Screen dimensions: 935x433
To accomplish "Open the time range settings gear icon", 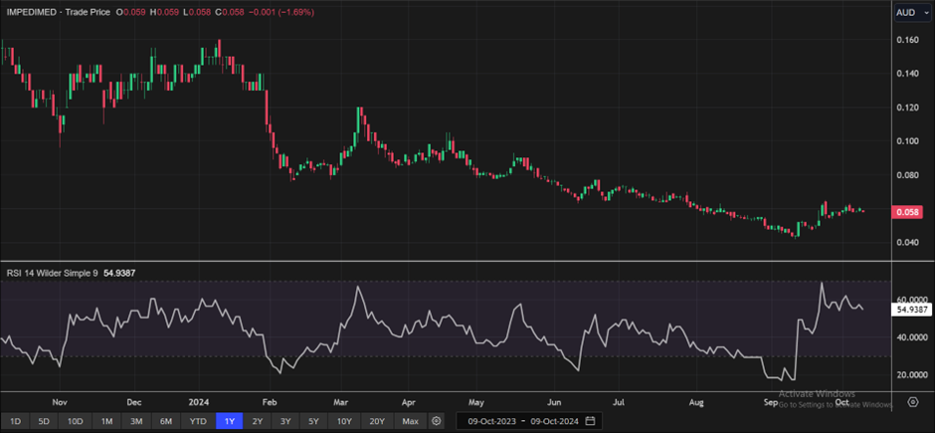I will [x=436, y=421].
